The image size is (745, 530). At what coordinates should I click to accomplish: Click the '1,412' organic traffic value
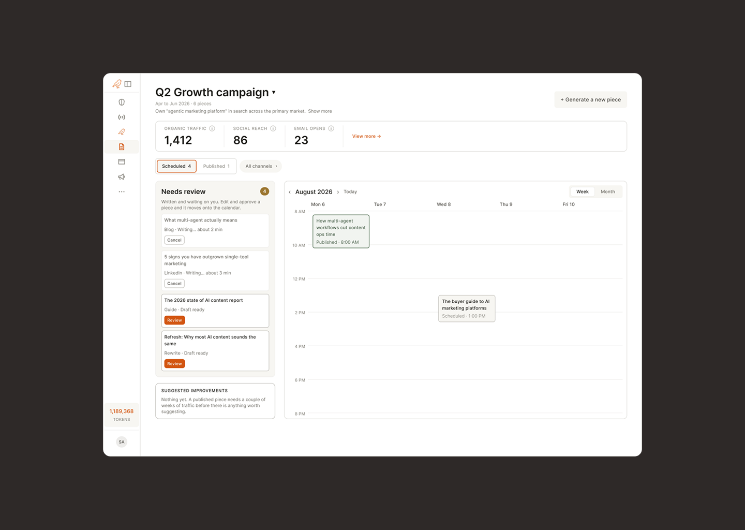click(178, 140)
